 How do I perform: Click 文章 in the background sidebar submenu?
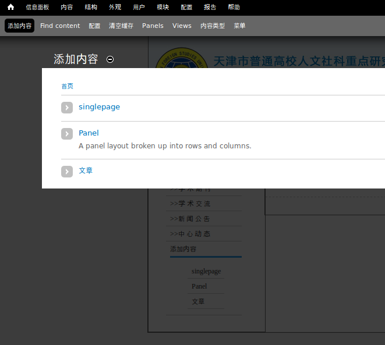[198, 301]
